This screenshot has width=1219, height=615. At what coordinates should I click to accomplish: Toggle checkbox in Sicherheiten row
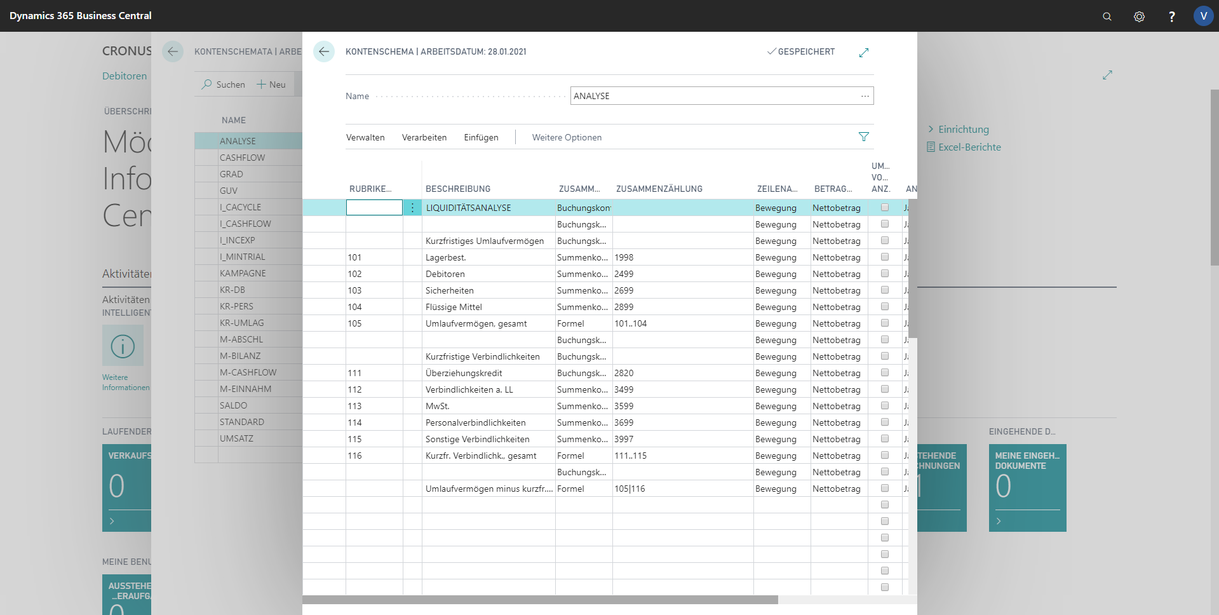pyautogui.click(x=885, y=290)
